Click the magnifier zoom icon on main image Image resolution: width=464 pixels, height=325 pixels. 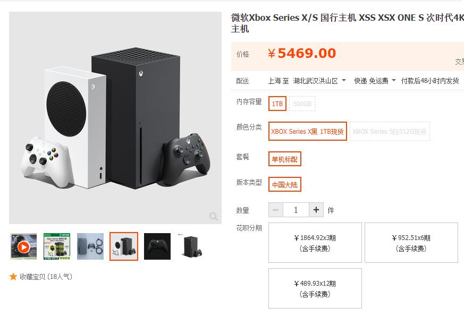214,217
